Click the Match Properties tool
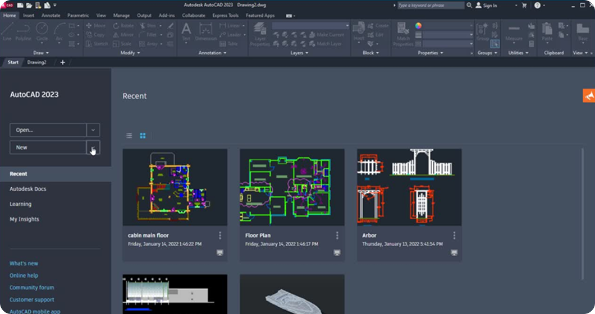 (x=402, y=34)
